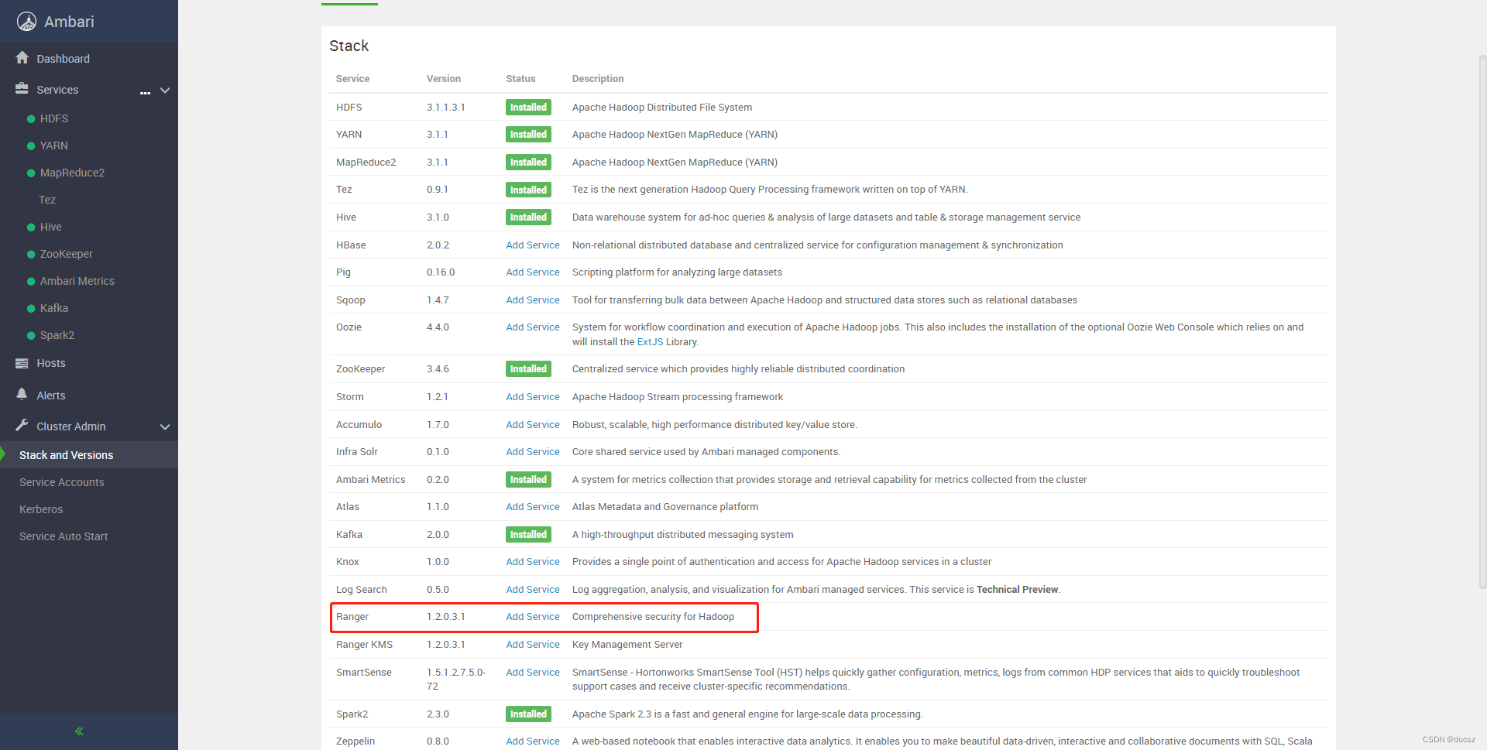Viewport: 1487px width, 750px height.
Task: Click Add Service for Storm
Action: pos(533,397)
